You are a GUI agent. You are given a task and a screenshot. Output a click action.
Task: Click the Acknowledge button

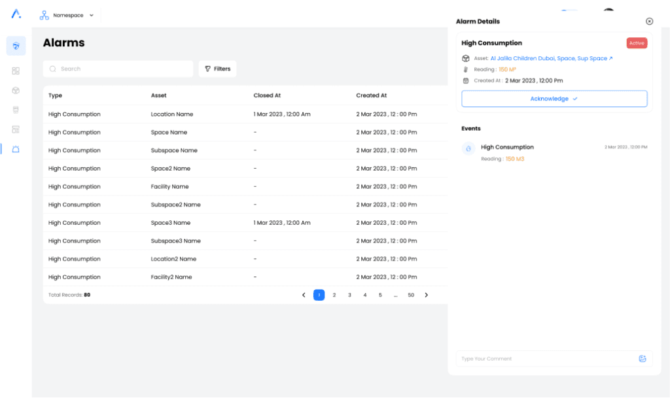(x=554, y=99)
